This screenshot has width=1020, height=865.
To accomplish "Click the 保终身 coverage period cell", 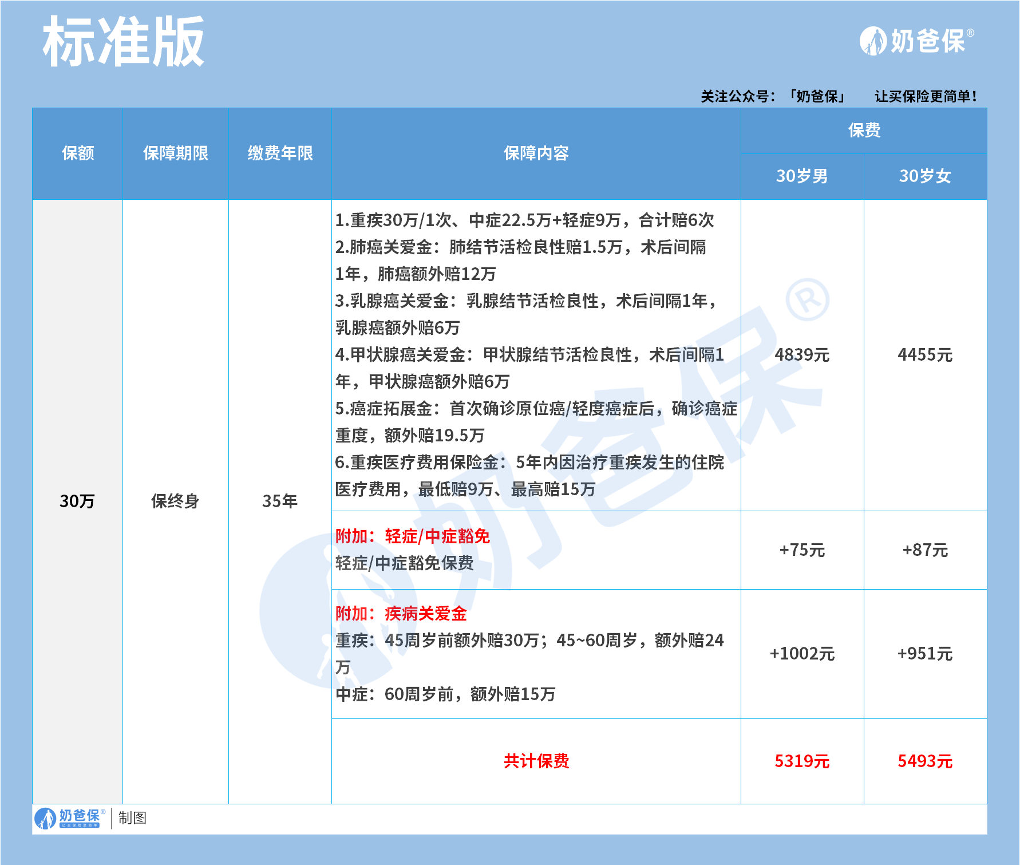I will [175, 501].
